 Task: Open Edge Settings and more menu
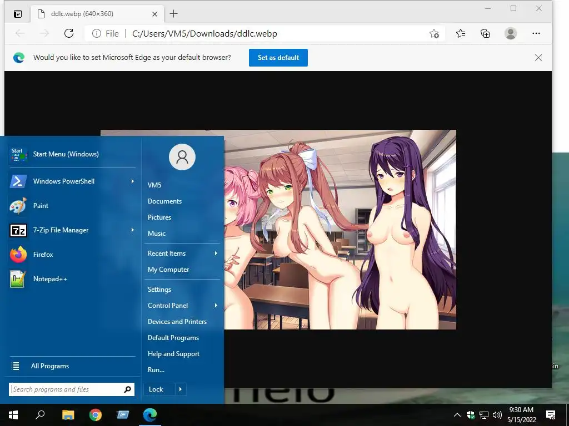coord(536,33)
